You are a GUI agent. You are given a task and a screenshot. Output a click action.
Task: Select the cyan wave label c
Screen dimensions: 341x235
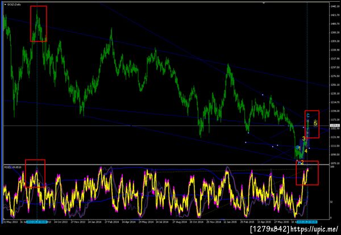pyautogui.click(x=307, y=116)
